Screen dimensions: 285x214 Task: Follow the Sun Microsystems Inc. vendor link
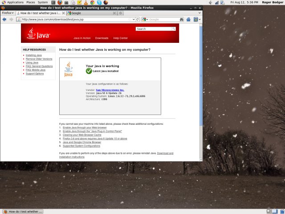click(110, 90)
